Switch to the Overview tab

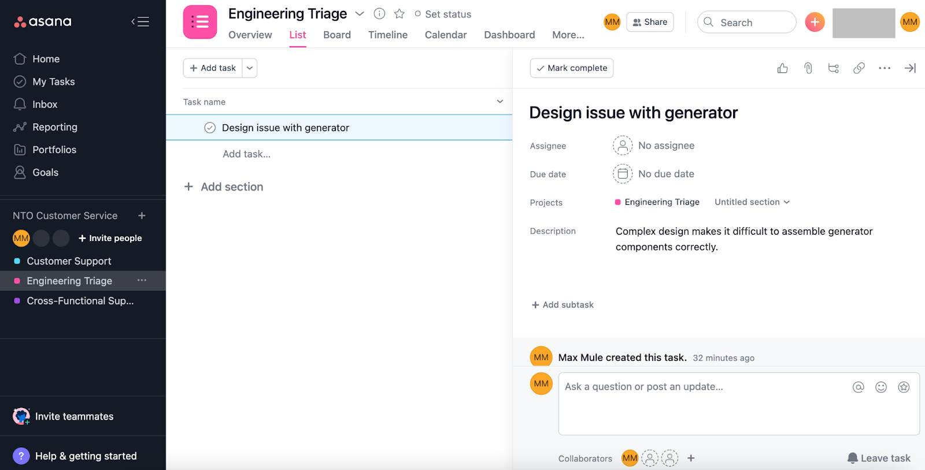click(250, 35)
